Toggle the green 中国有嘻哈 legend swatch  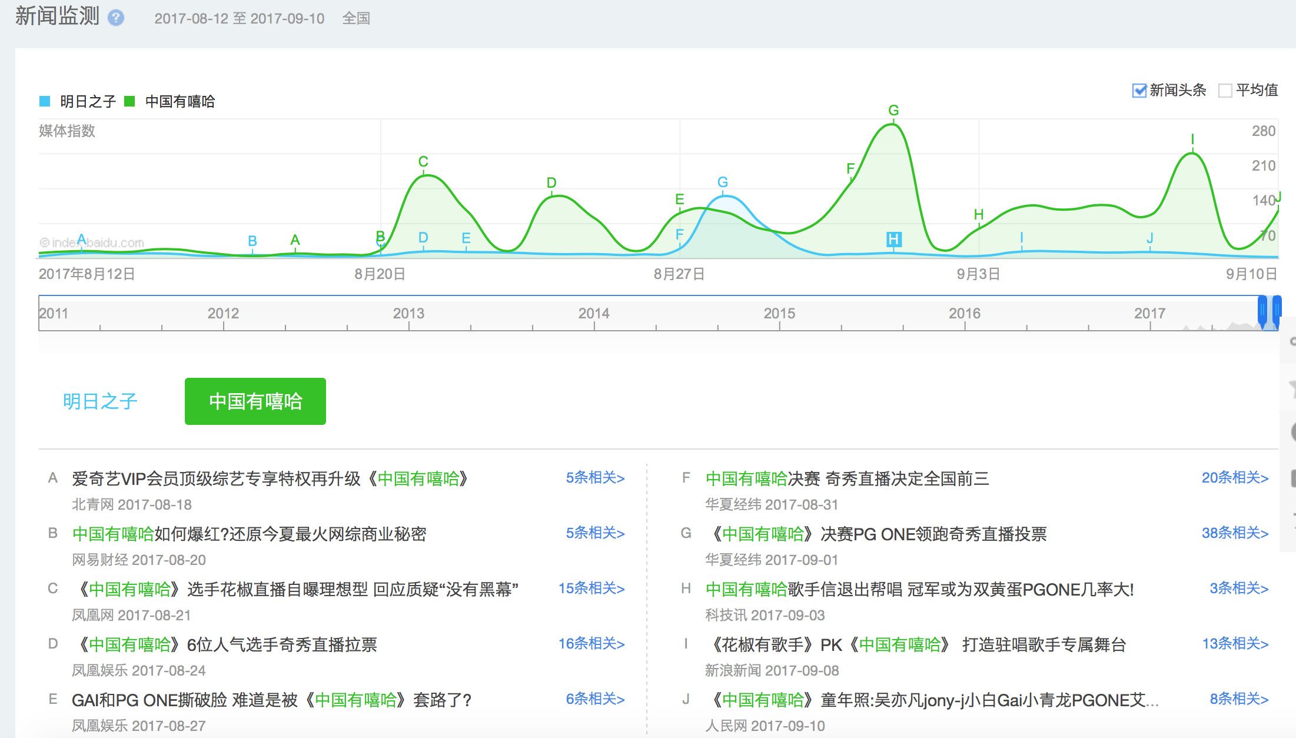click(x=130, y=101)
